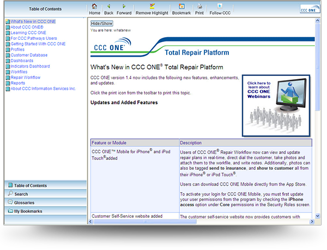
Task: Click the book icon beside Learning CCC ONE
Action: [x=8, y=33]
